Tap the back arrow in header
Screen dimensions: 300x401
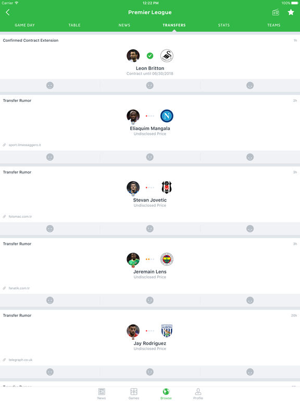[x=8, y=13]
